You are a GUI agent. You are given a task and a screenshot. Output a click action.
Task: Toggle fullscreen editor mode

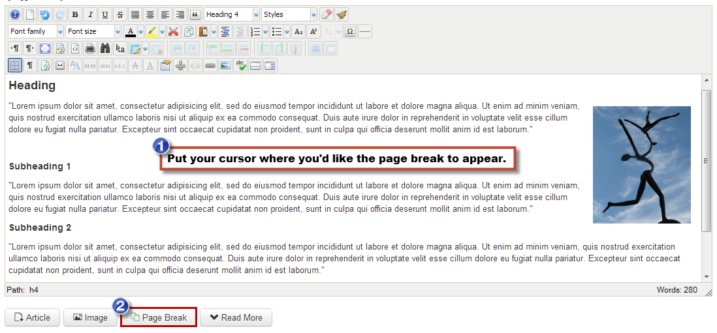tap(45, 48)
